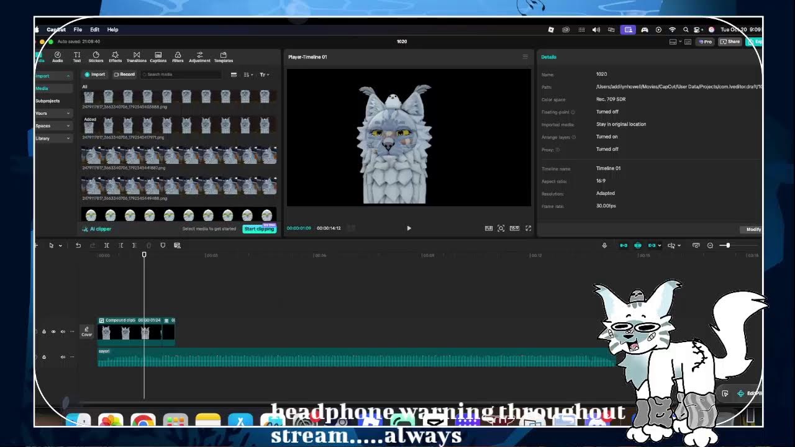Click the Start clipping button

[x=259, y=229]
